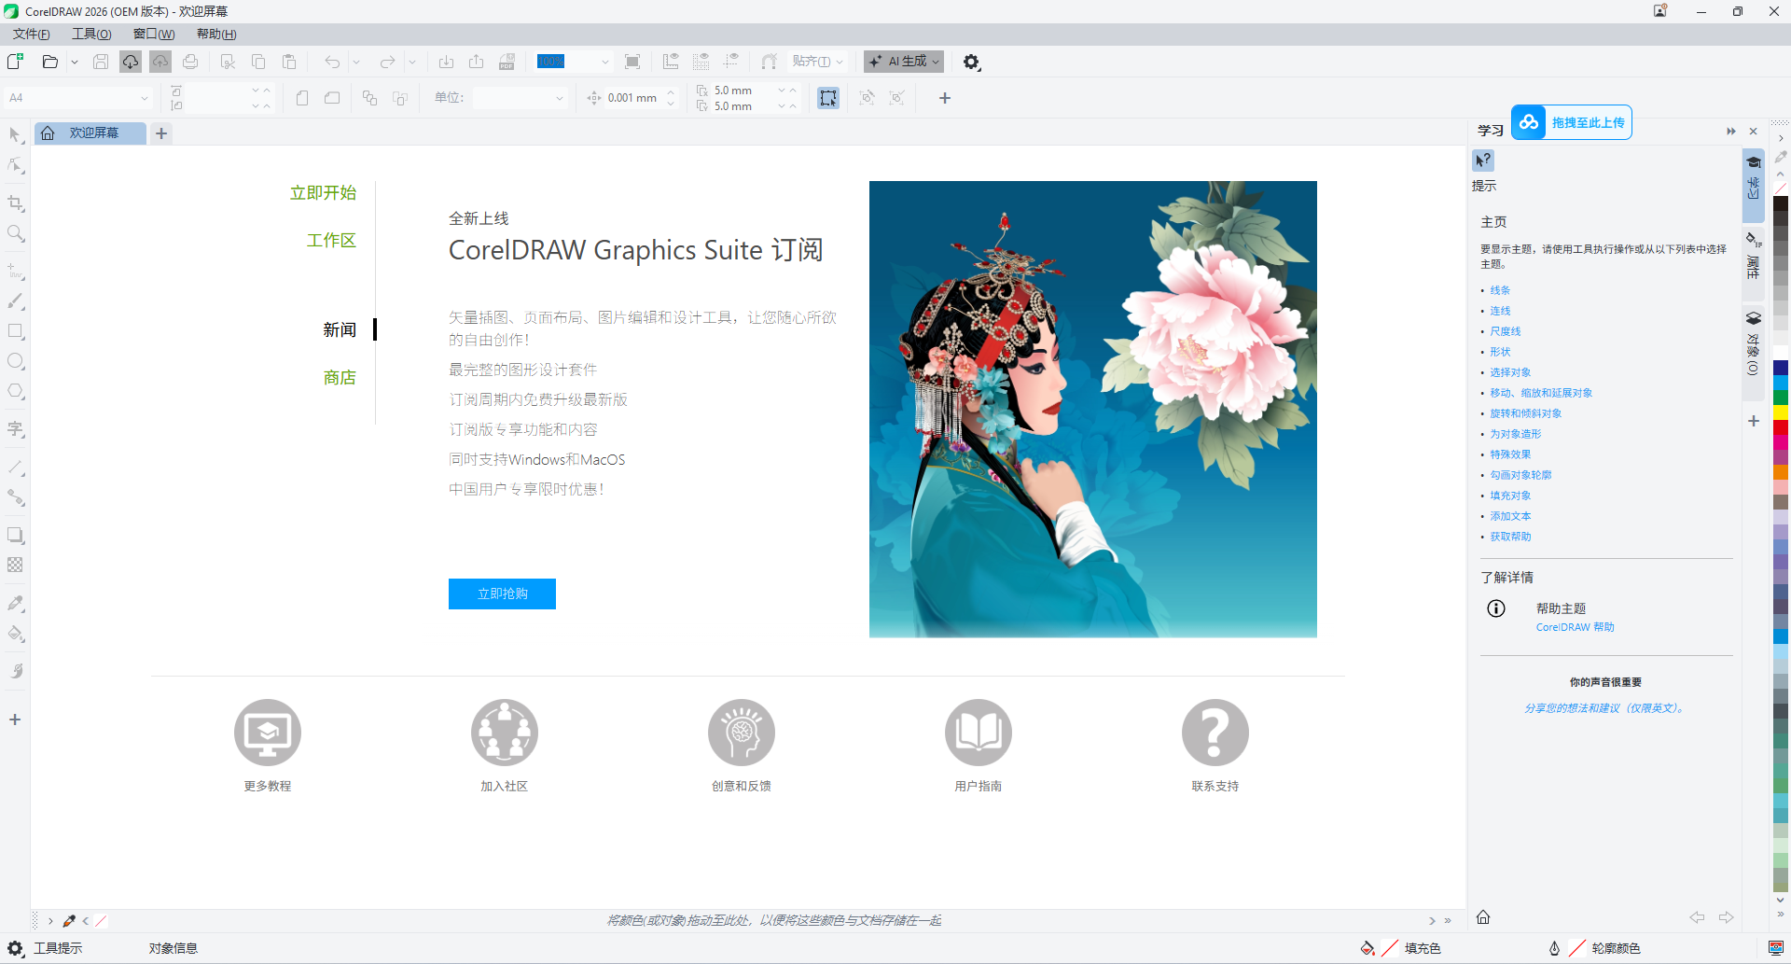Image resolution: width=1791 pixels, height=964 pixels.
Task: Select the Polygon tool
Action: (15, 391)
